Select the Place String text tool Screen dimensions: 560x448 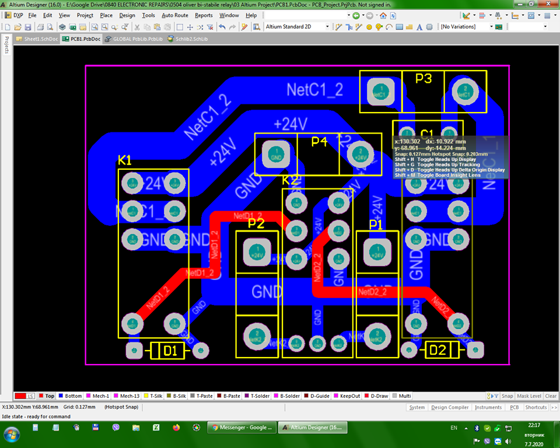pyautogui.click(x=419, y=27)
